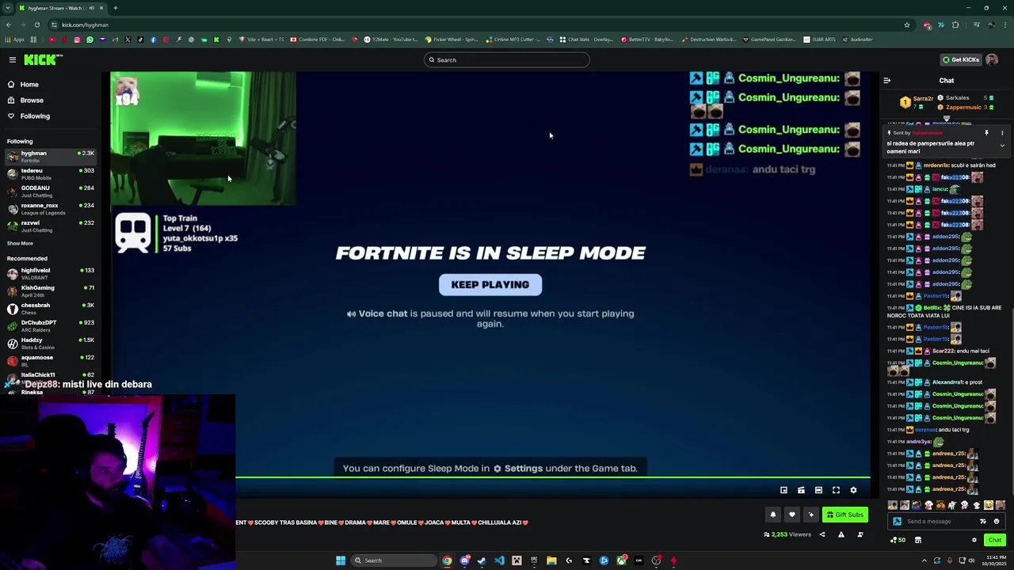Click the sparkle subscribe button
The width and height of the screenshot is (1014, 570).
coord(810,515)
